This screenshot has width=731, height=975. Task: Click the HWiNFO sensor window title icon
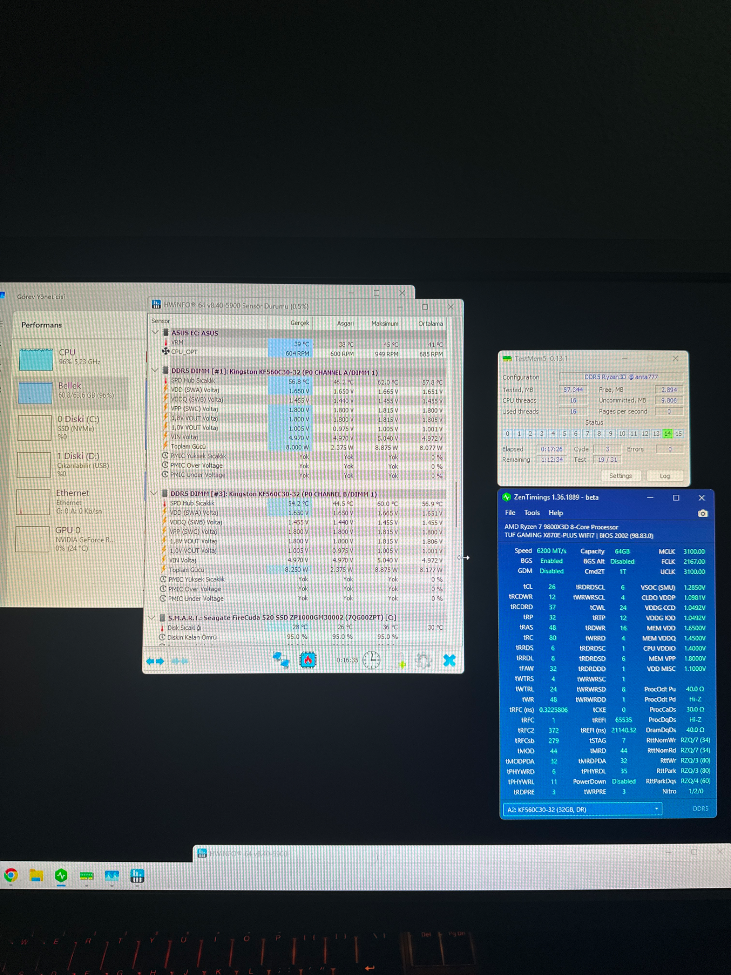pyautogui.click(x=156, y=304)
